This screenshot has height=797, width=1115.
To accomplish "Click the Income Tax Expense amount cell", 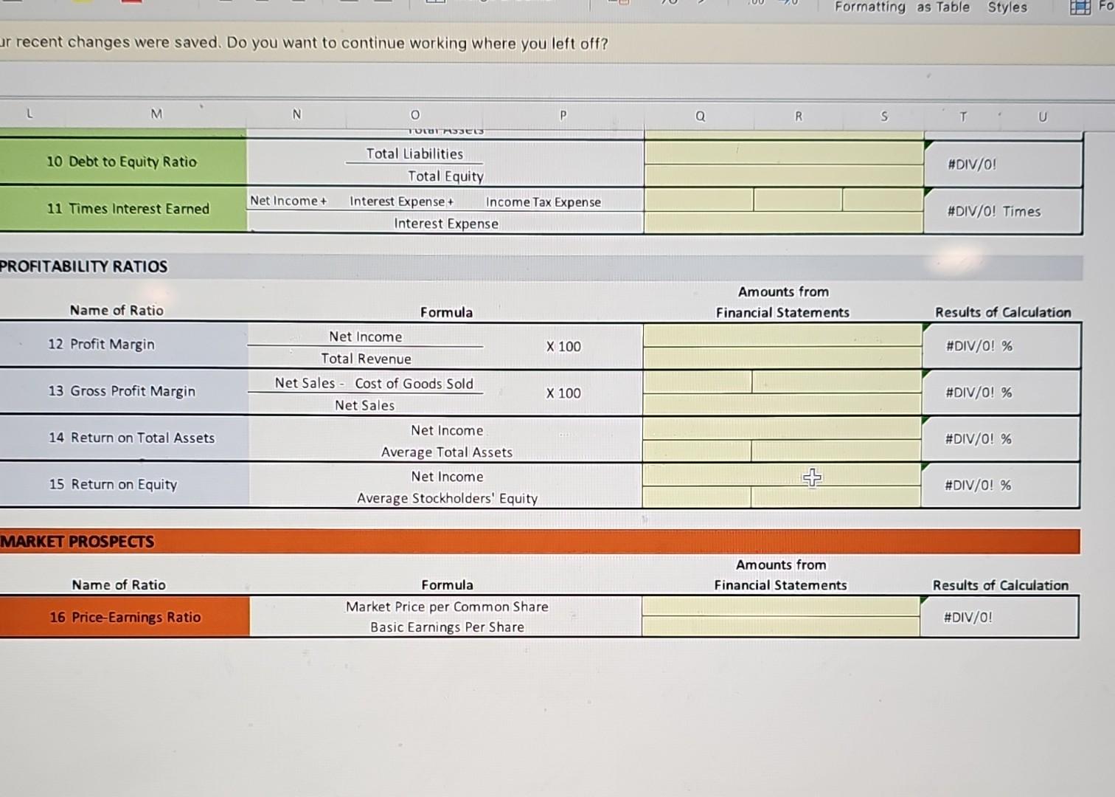I will (883, 200).
